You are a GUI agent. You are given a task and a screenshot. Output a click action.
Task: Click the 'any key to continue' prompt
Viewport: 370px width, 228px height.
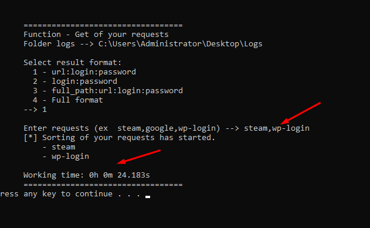68,194
